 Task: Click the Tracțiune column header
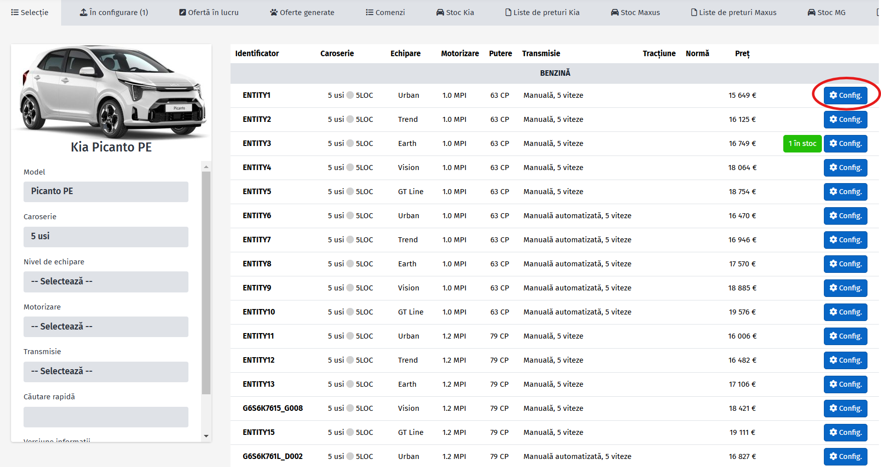pos(659,54)
